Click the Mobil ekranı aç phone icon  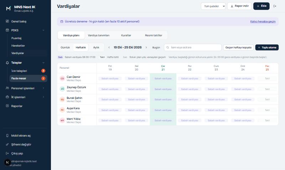click(7, 136)
